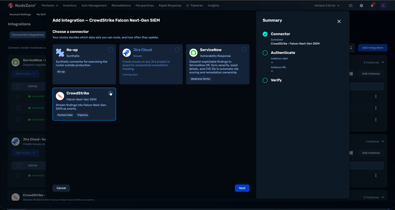Open Remediations menu
Screen dimensions: 395x210
121,6
